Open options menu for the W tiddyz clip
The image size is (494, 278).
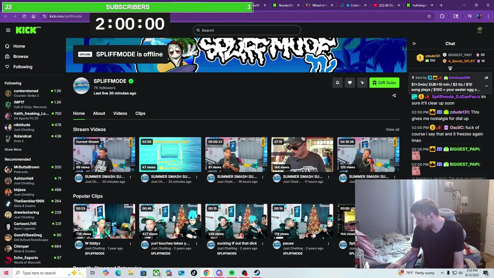[130, 244]
